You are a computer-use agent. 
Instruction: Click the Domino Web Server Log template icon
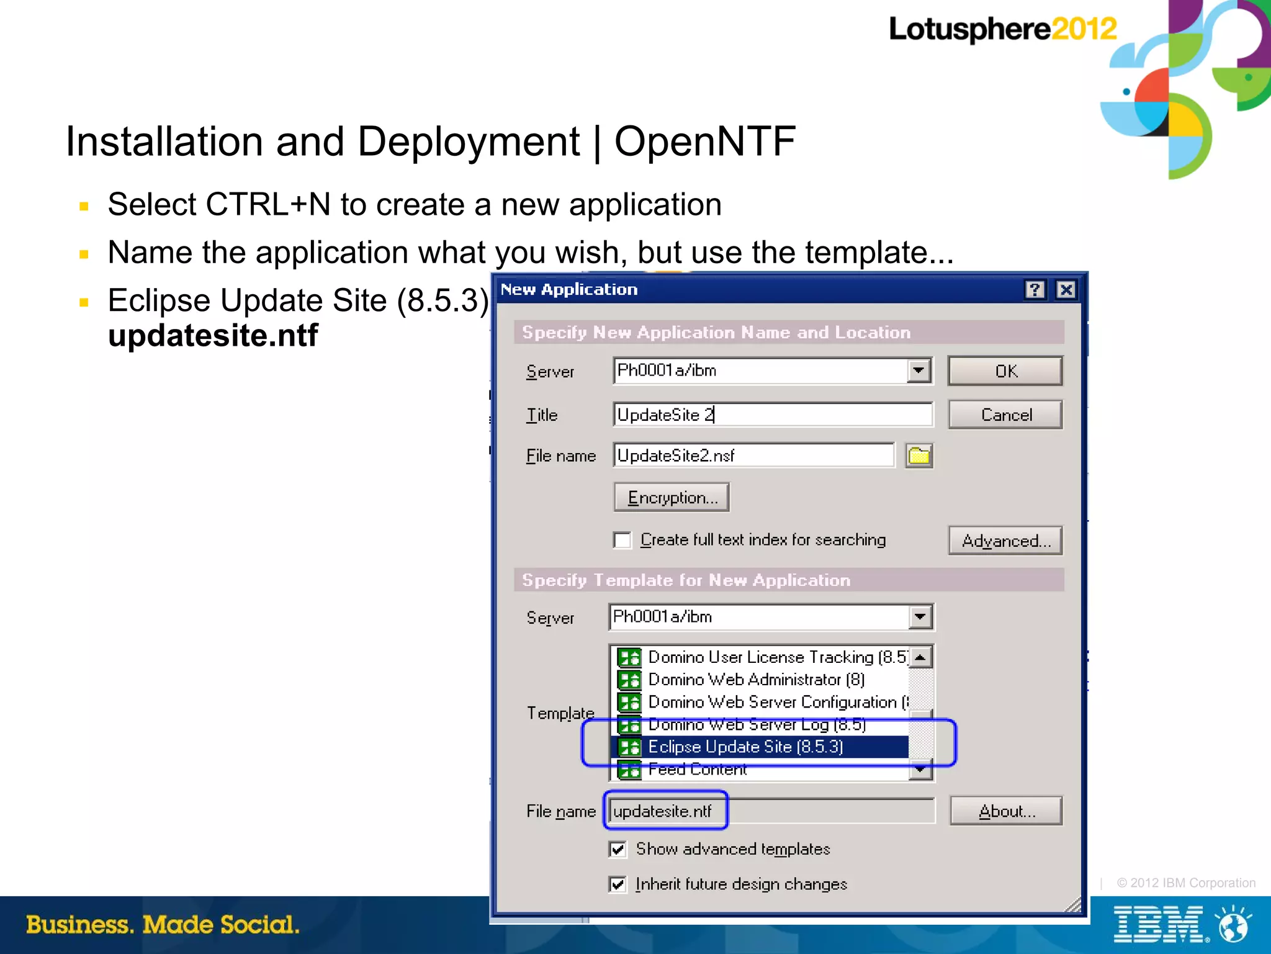click(x=629, y=724)
